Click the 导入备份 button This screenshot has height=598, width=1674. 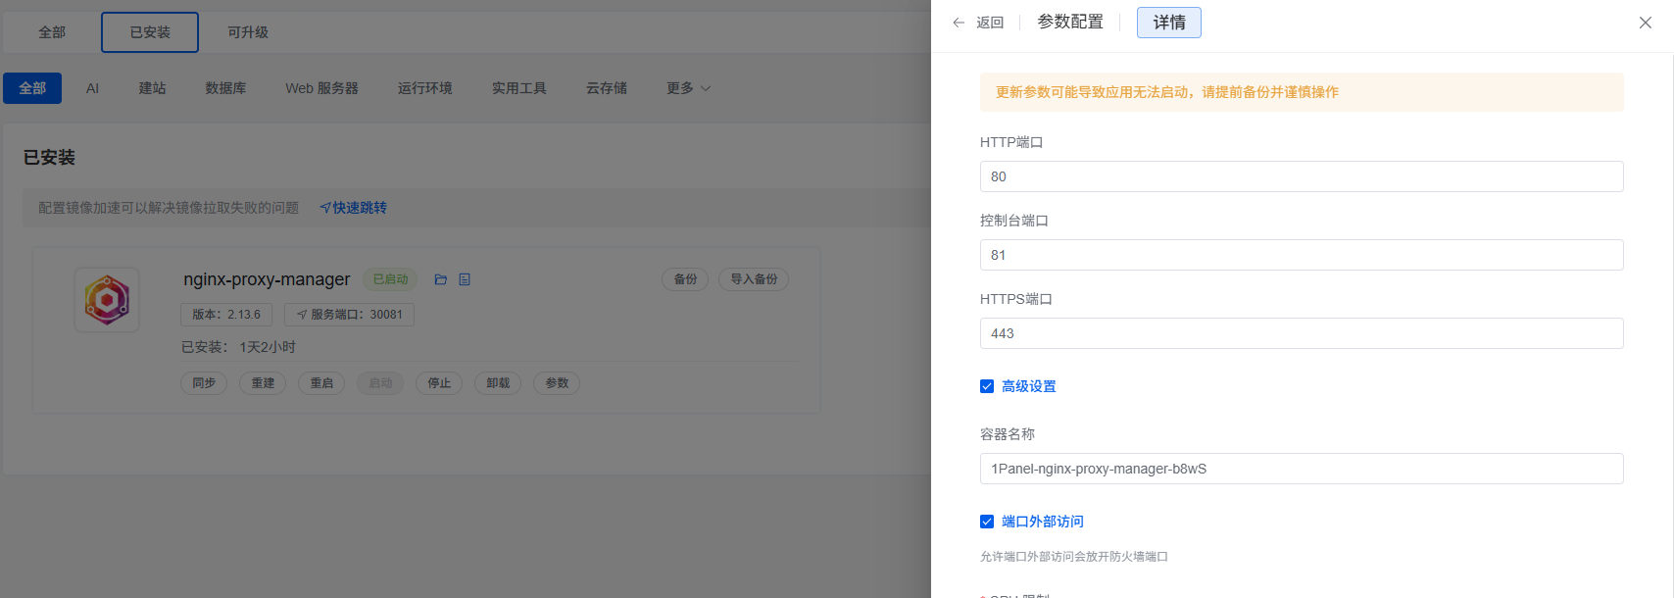coord(754,279)
